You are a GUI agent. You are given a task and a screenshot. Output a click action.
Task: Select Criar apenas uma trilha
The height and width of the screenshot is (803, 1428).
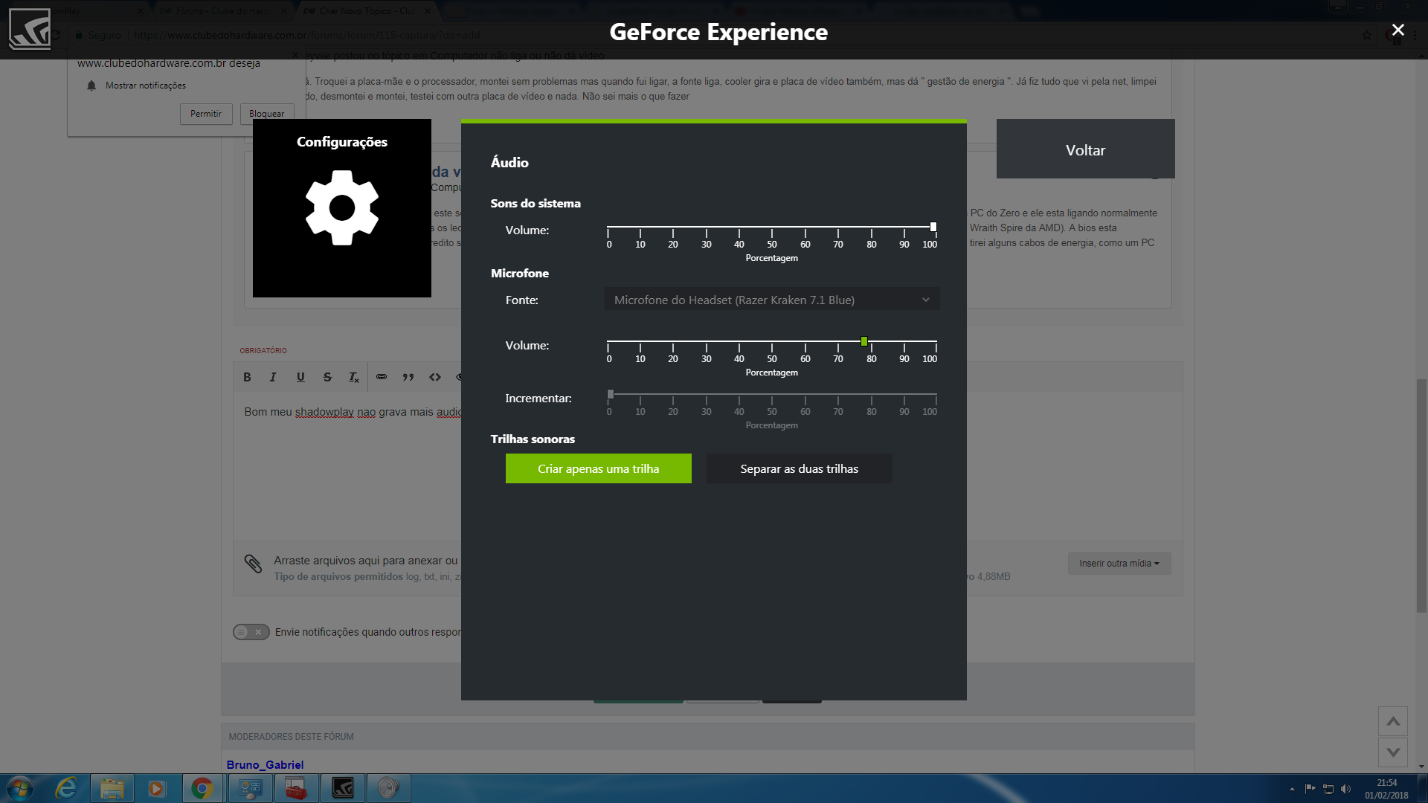[x=599, y=468]
